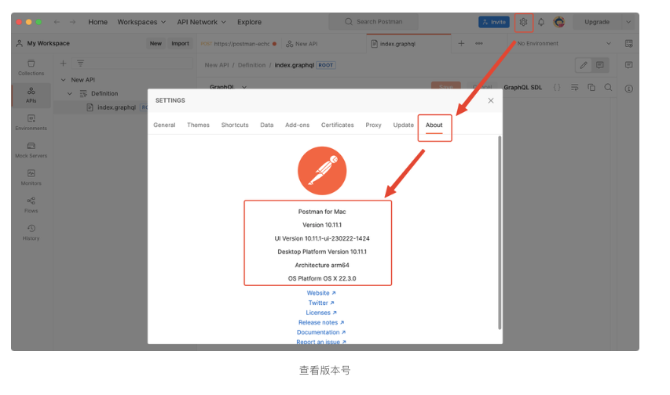This screenshot has height=395, width=670.
Task: Click the Upgrade button
Action: 597,22
